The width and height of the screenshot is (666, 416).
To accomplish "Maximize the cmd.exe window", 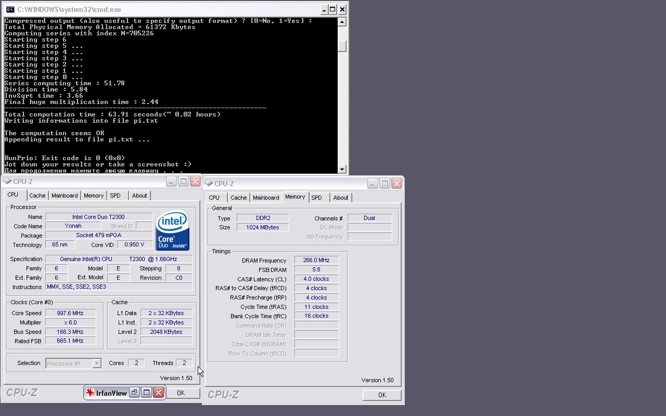I will click(x=333, y=9).
